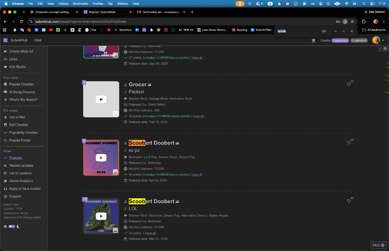Open Recent updates

coord(21,166)
